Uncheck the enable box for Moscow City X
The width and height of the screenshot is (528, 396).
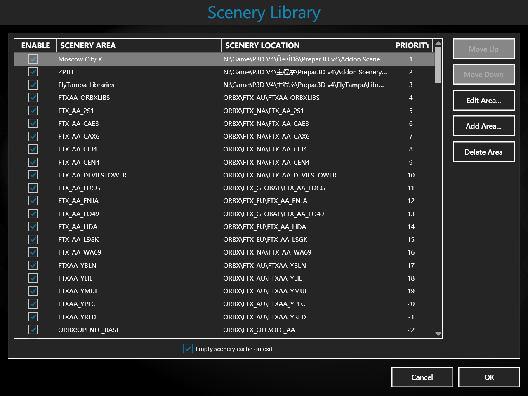[x=33, y=59]
